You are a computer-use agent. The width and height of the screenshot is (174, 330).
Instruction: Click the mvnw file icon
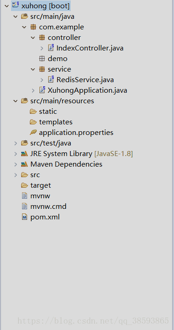pos(25,196)
